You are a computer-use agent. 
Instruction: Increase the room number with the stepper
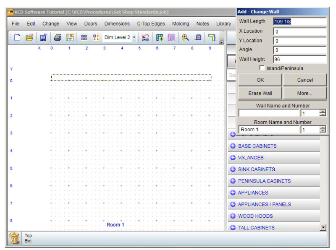(323, 128)
